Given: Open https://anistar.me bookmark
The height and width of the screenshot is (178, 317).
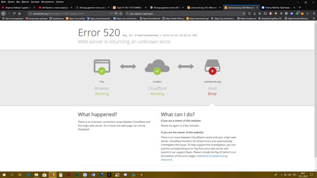Looking at the screenshot, I should click(246, 18).
